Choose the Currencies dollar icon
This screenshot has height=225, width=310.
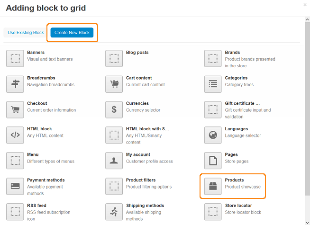click(x=114, y=109)
